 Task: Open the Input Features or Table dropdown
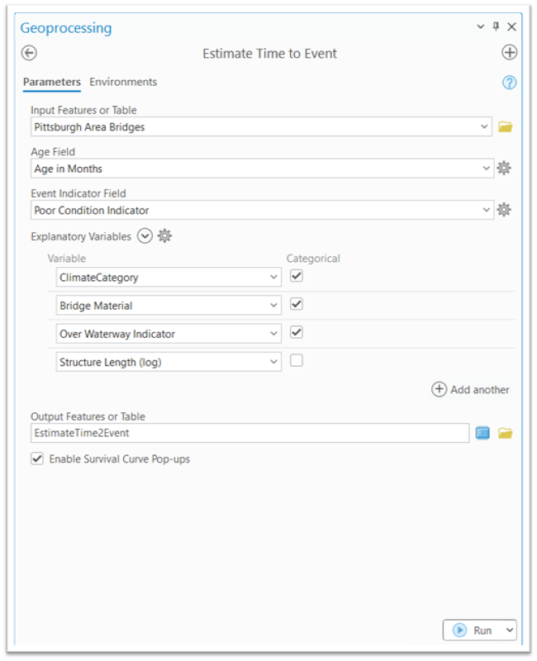486,126
